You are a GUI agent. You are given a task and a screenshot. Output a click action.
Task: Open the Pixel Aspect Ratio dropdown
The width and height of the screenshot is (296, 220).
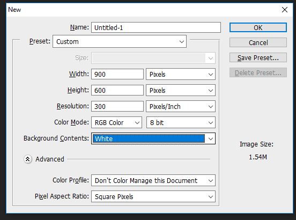tap(153, 196)
